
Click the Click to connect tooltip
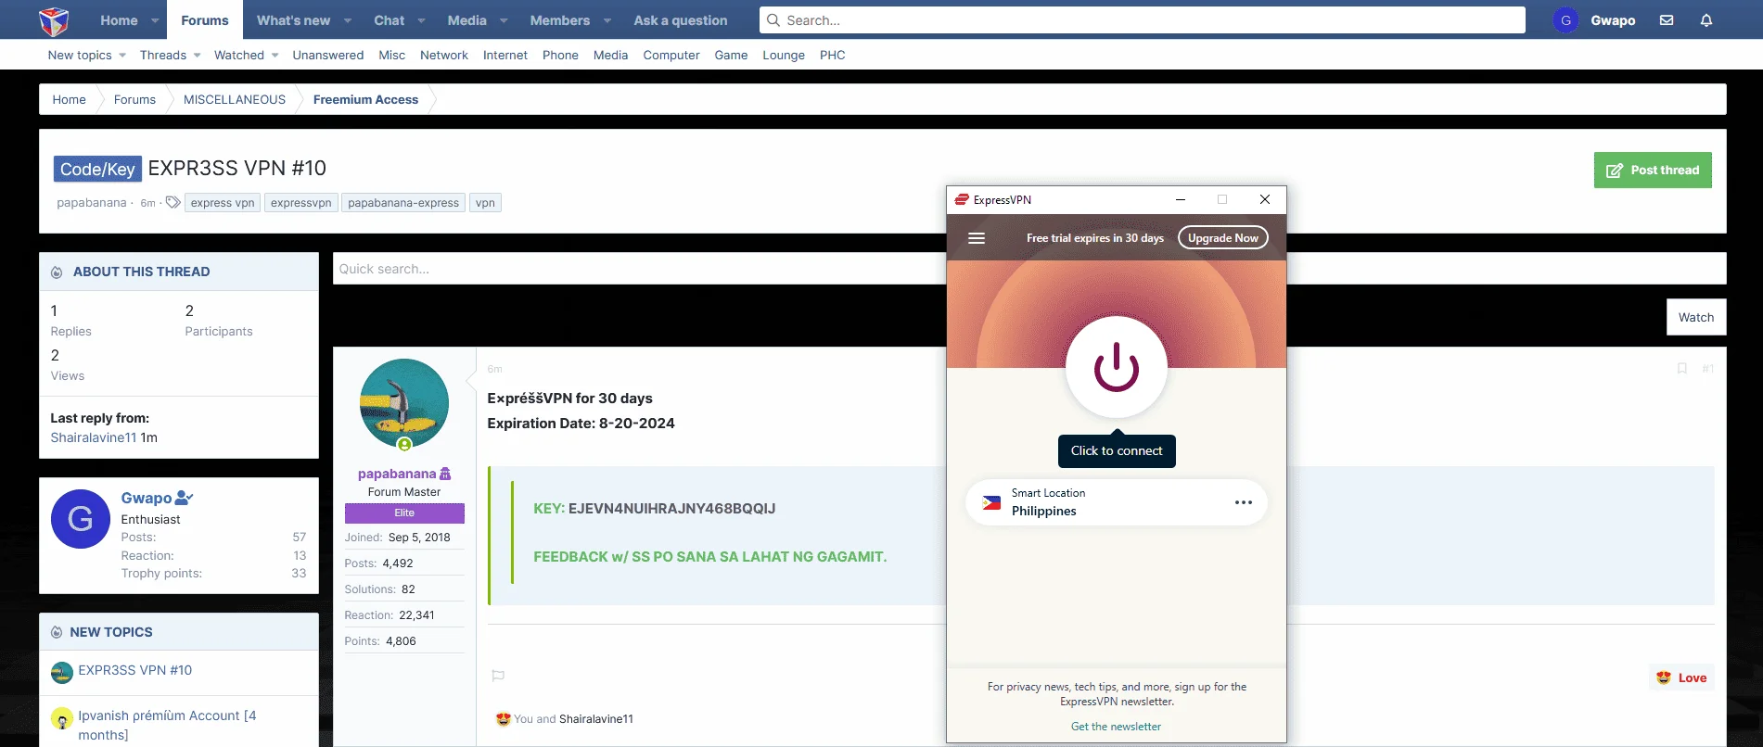[1117, 451]
